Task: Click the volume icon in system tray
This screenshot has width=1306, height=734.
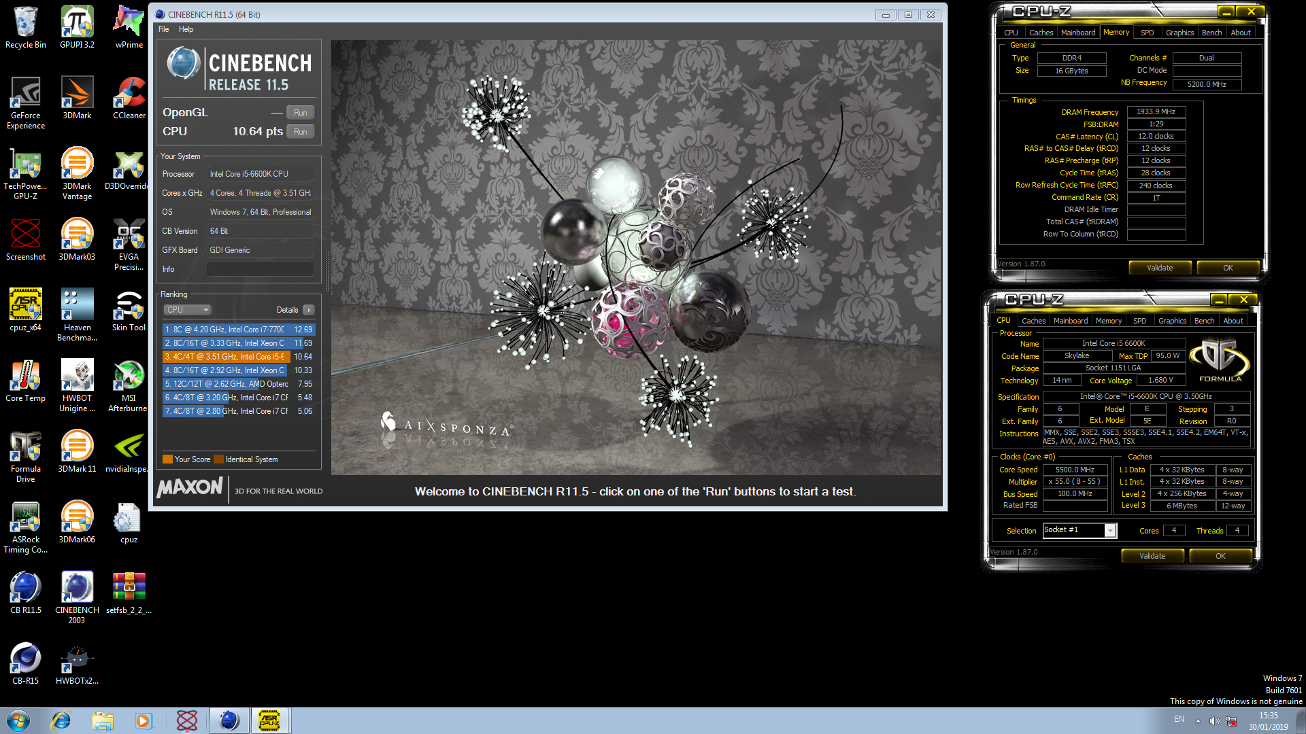Action: pyautogui.click(x=1214, y=720)
